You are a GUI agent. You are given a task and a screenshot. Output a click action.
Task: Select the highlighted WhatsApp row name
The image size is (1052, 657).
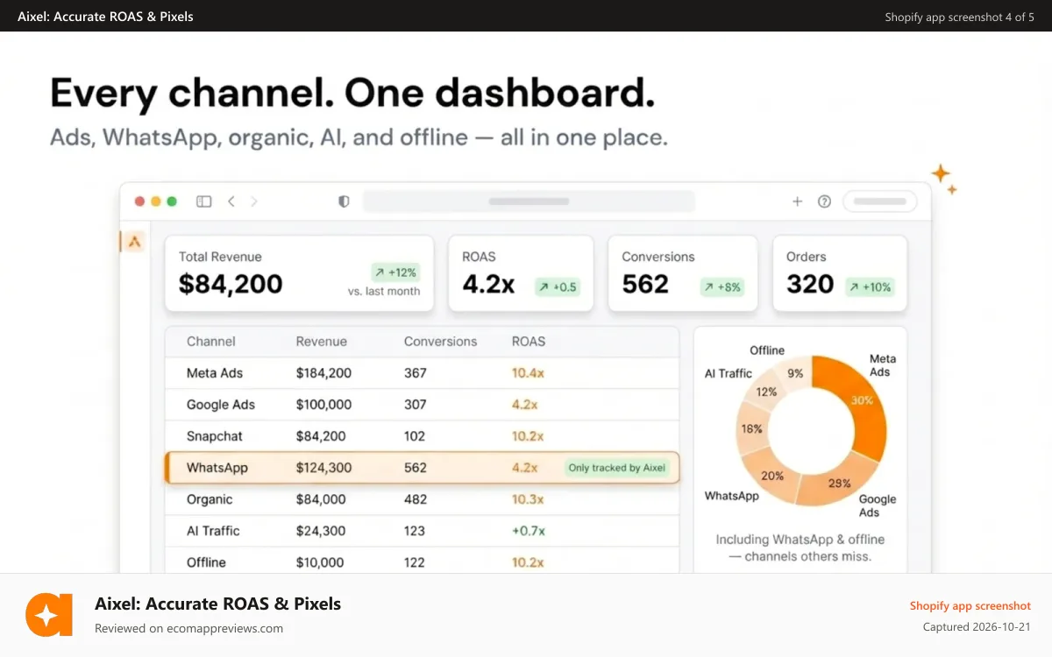217,468
